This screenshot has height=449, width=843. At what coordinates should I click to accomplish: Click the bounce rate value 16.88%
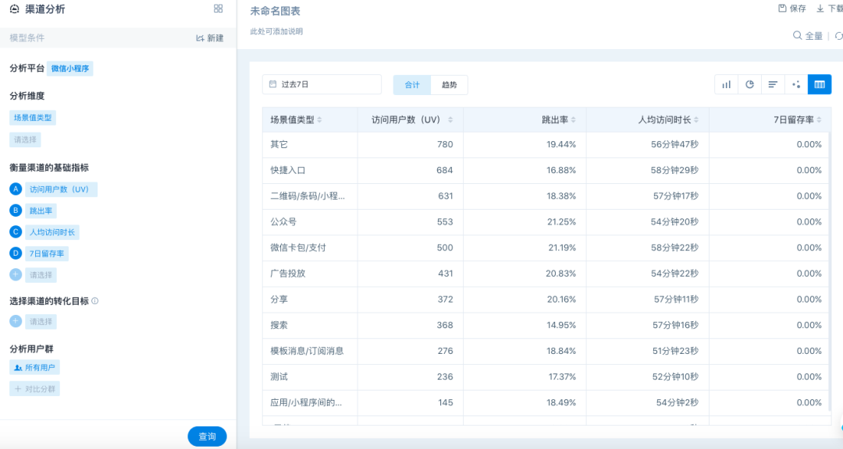point(561,170)
